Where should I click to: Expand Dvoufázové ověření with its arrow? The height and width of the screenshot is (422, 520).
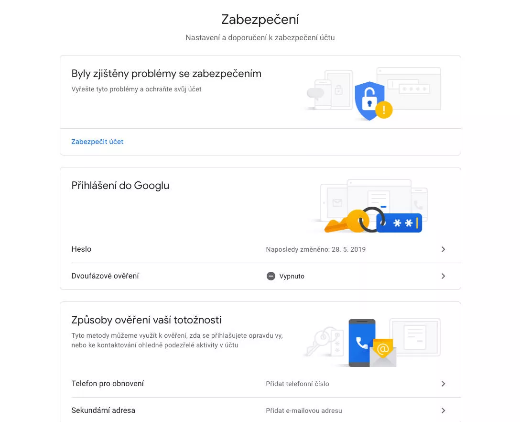[x=443, y=276]
